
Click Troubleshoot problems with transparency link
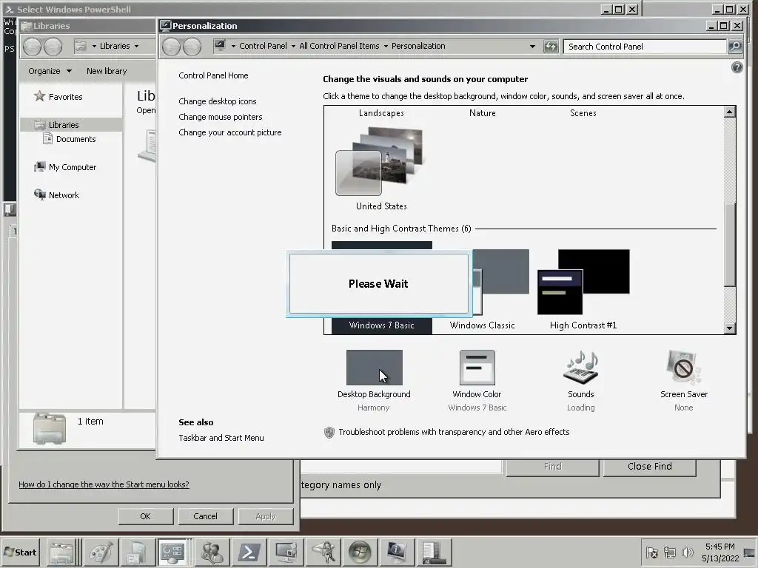454,432
